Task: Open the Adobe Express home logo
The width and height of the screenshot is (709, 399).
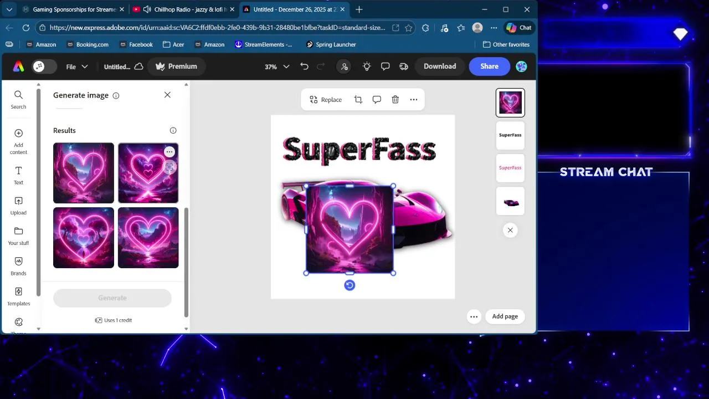Action: pos(18,66)
